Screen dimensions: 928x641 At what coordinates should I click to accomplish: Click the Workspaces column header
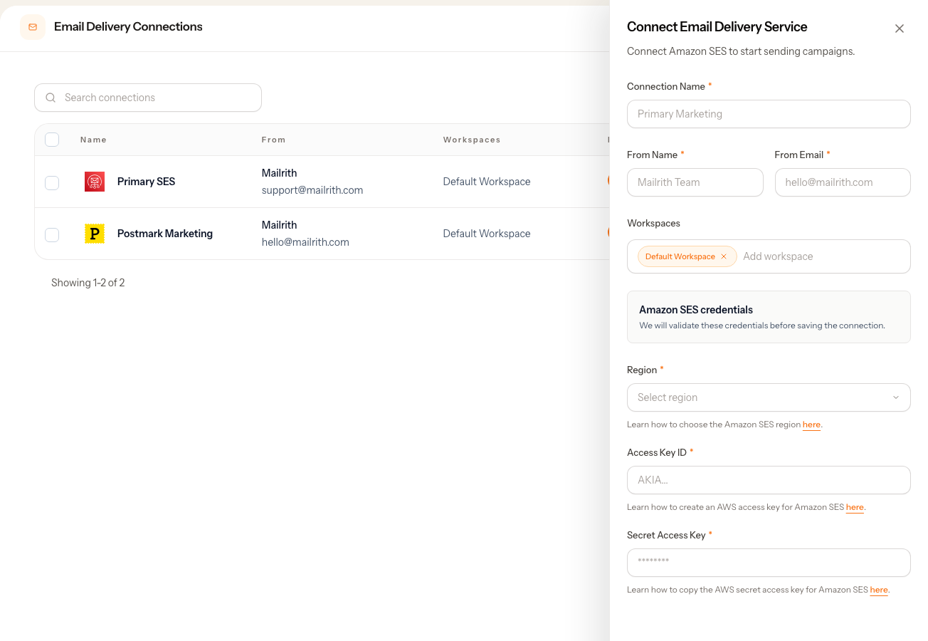(x=472, y=140)
